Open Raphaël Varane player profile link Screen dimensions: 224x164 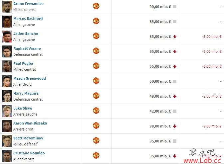[x=27, y=48]
